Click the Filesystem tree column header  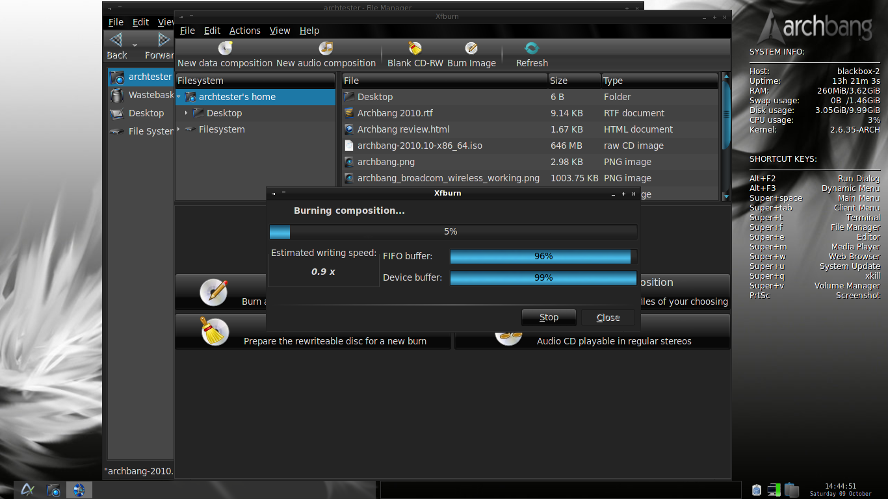coord(255,81)
